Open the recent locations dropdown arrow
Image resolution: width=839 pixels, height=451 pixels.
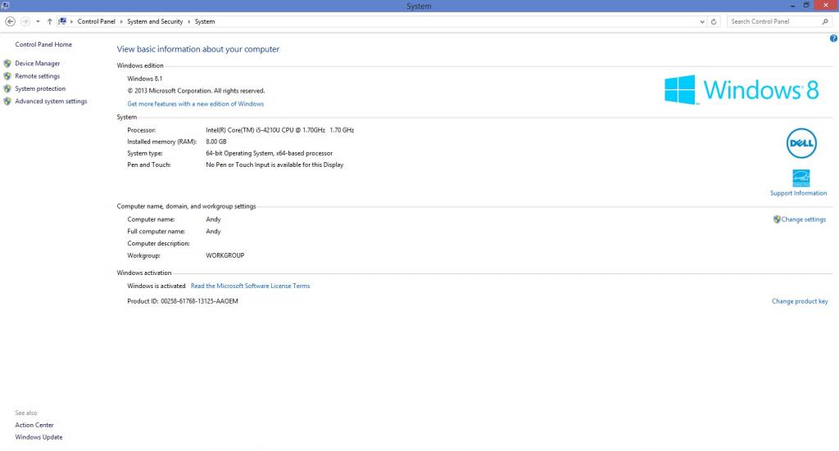coord(38,21)
